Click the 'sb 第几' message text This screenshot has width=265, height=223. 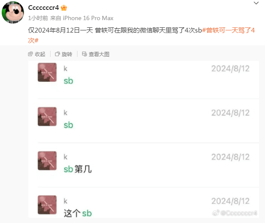[x=78, y=169]
